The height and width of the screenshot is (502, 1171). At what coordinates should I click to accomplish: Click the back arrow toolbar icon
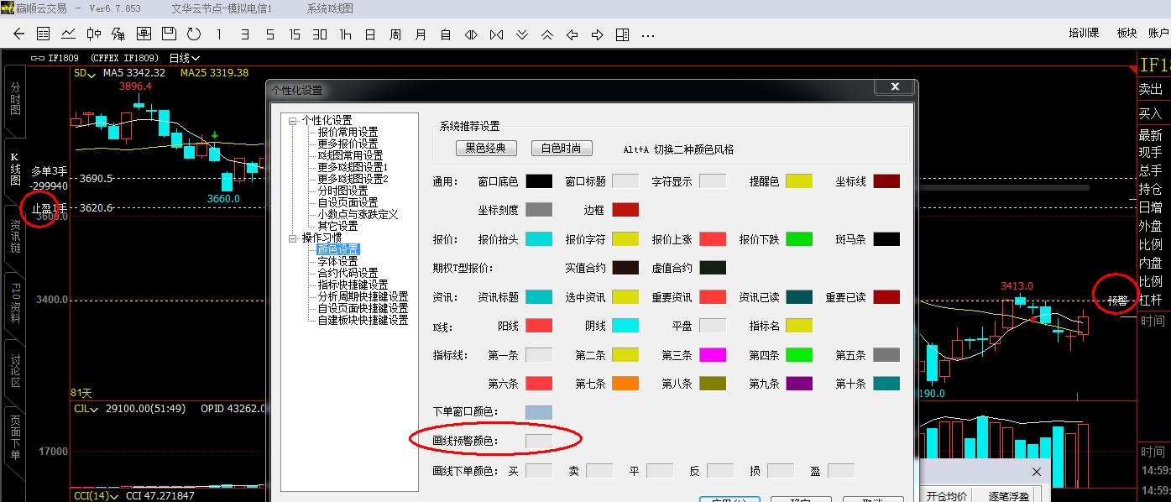tap(19, 34)
